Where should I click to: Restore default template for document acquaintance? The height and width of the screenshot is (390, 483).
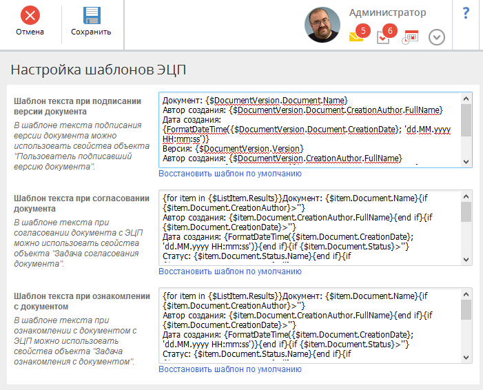pyautogui.click(x=230, y=369)
